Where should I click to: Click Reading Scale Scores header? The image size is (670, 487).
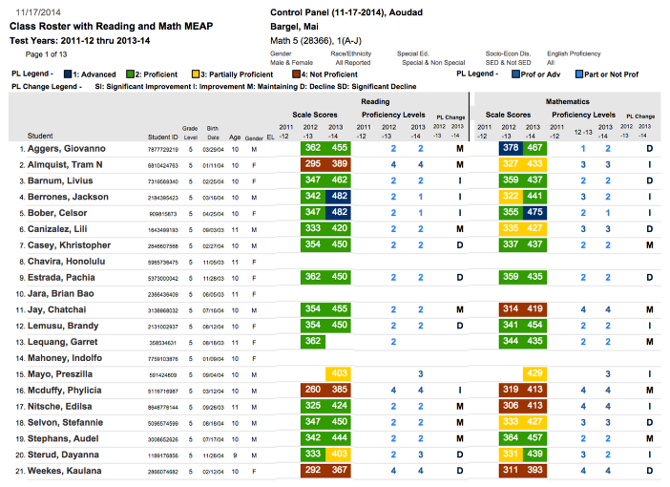pyautogui.click(x=315, y=115)
